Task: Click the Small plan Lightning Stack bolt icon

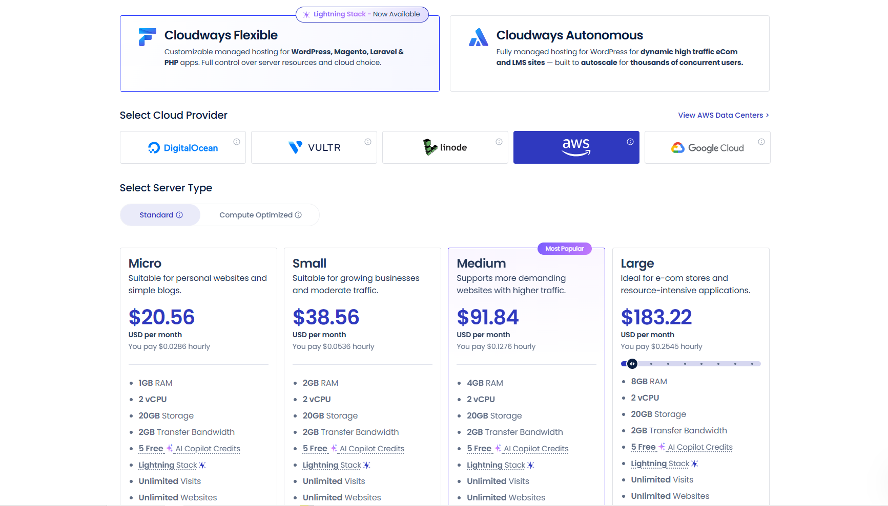Action: click(366, 465)
